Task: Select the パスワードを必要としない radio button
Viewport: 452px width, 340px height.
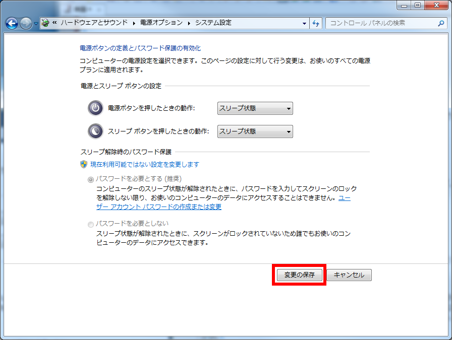Action: click(x=91, y=224)
